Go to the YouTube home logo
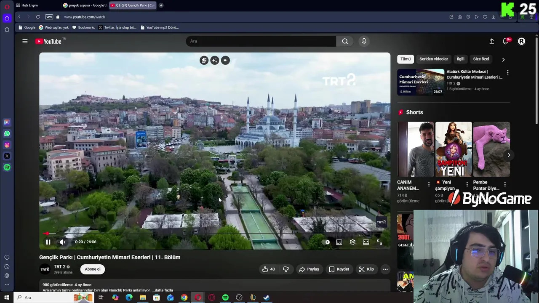Image resolution: width=539 pixels, height=303 pixels. (x=48, y=41)
